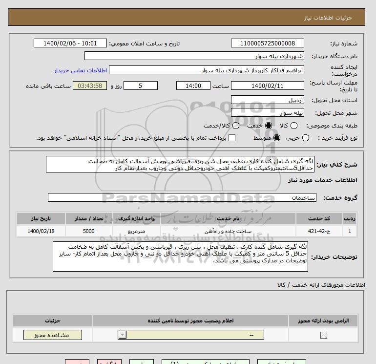The image size is (376, 364).
Task: Click the service name ساخت جاده و راه‌آهن
Action: (x=228, y=231)
